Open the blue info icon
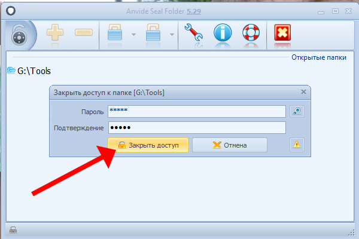Screen dimensions: 359x239 click(x=223, y=33)
